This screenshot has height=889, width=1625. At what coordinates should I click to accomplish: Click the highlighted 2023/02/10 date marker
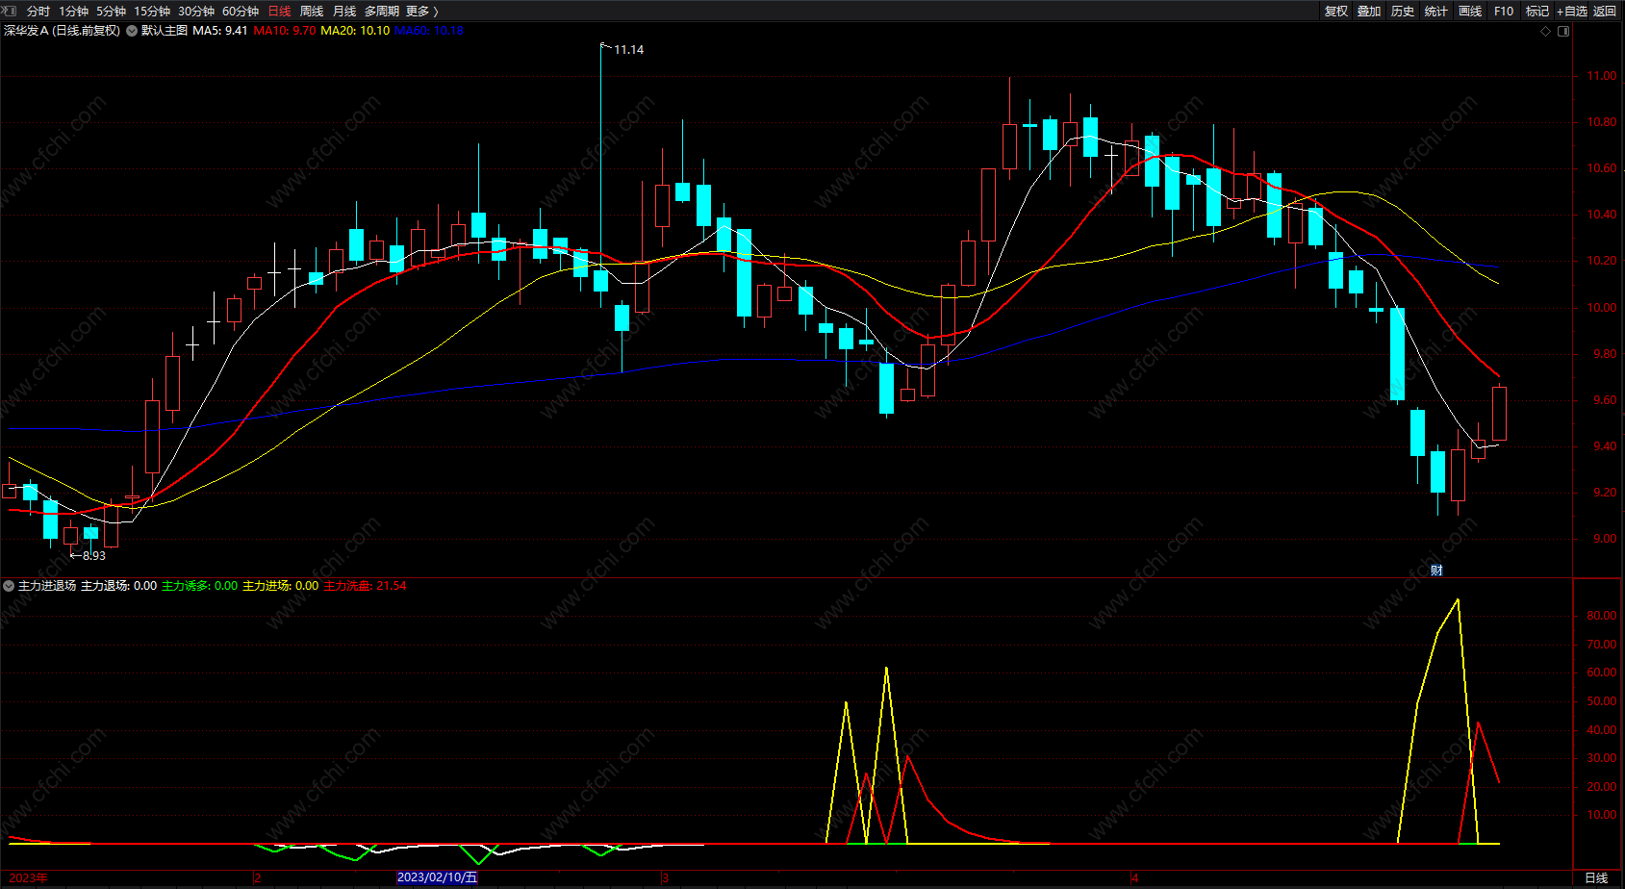[437, 877]
